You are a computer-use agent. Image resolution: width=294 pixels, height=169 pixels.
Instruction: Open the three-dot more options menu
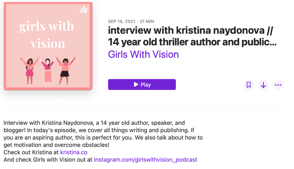point(278,85)
